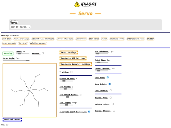Apply the Stained Glass Mountains preset
Image resolution: width=171 pixels, height=128 pixels.
pyautogui.click(x=43, y=39)
